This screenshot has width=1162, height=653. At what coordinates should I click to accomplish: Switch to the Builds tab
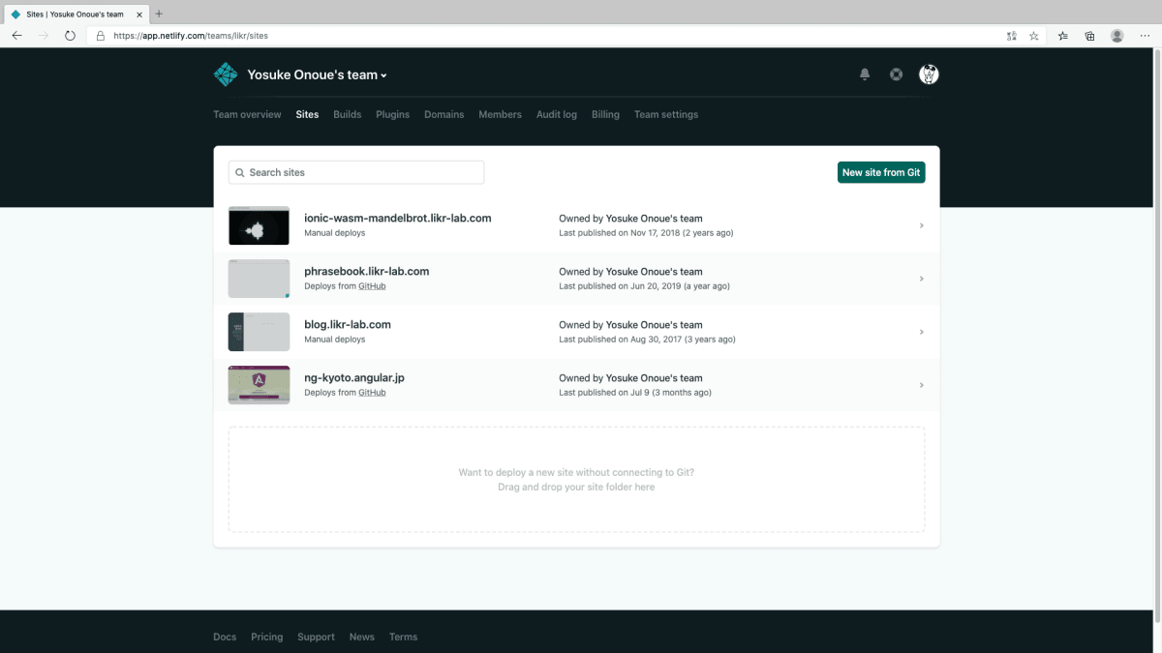point(347,114)
